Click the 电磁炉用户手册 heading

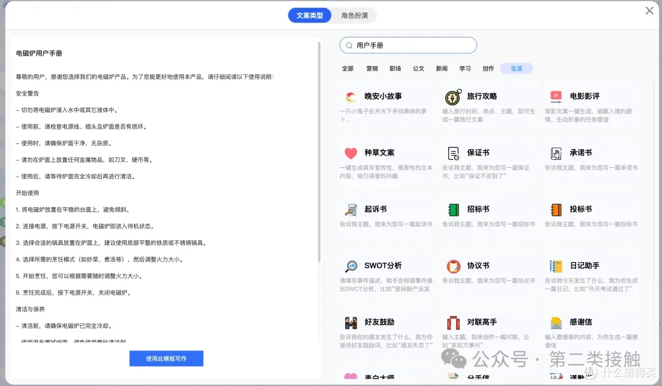click(x=39, y=53)
